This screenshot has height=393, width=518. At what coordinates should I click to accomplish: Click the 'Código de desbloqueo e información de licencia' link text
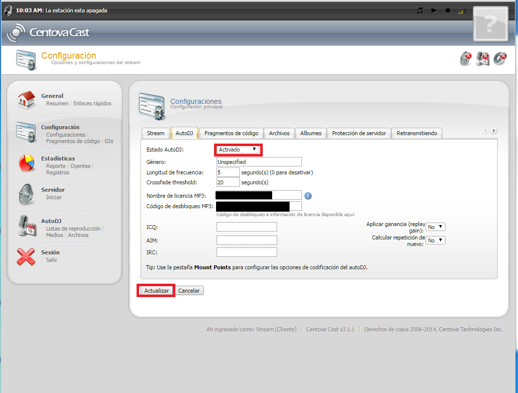286,215
